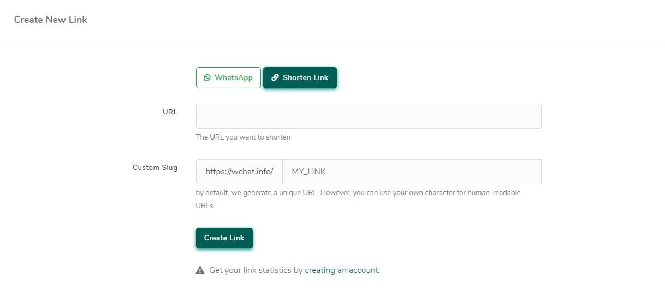
Task: Click the https://wchat.info/ prefix box
Action: tap(239, 172)
